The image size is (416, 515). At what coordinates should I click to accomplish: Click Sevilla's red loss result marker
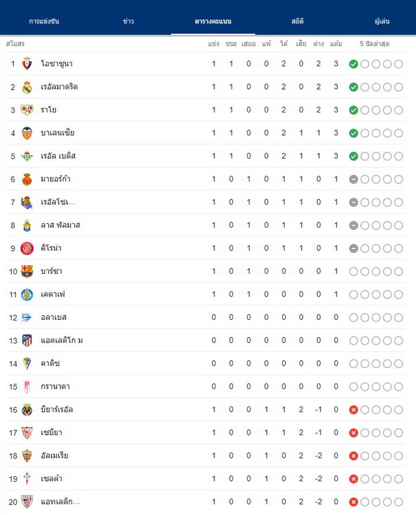pos(354,433)
